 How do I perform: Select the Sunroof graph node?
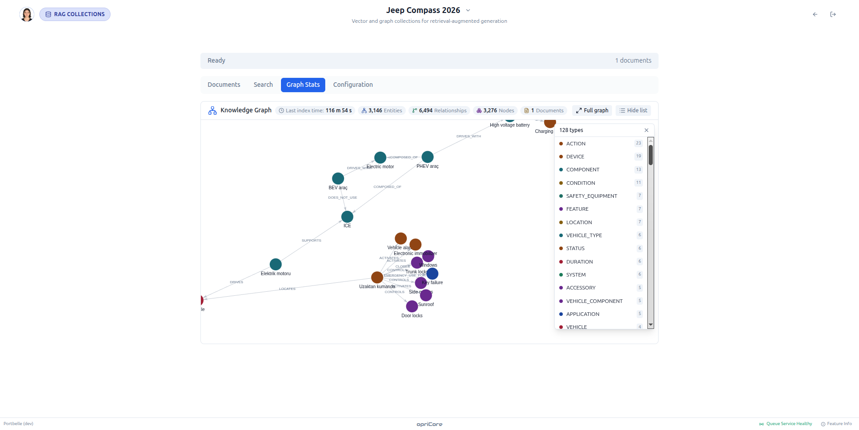(426, 295)
